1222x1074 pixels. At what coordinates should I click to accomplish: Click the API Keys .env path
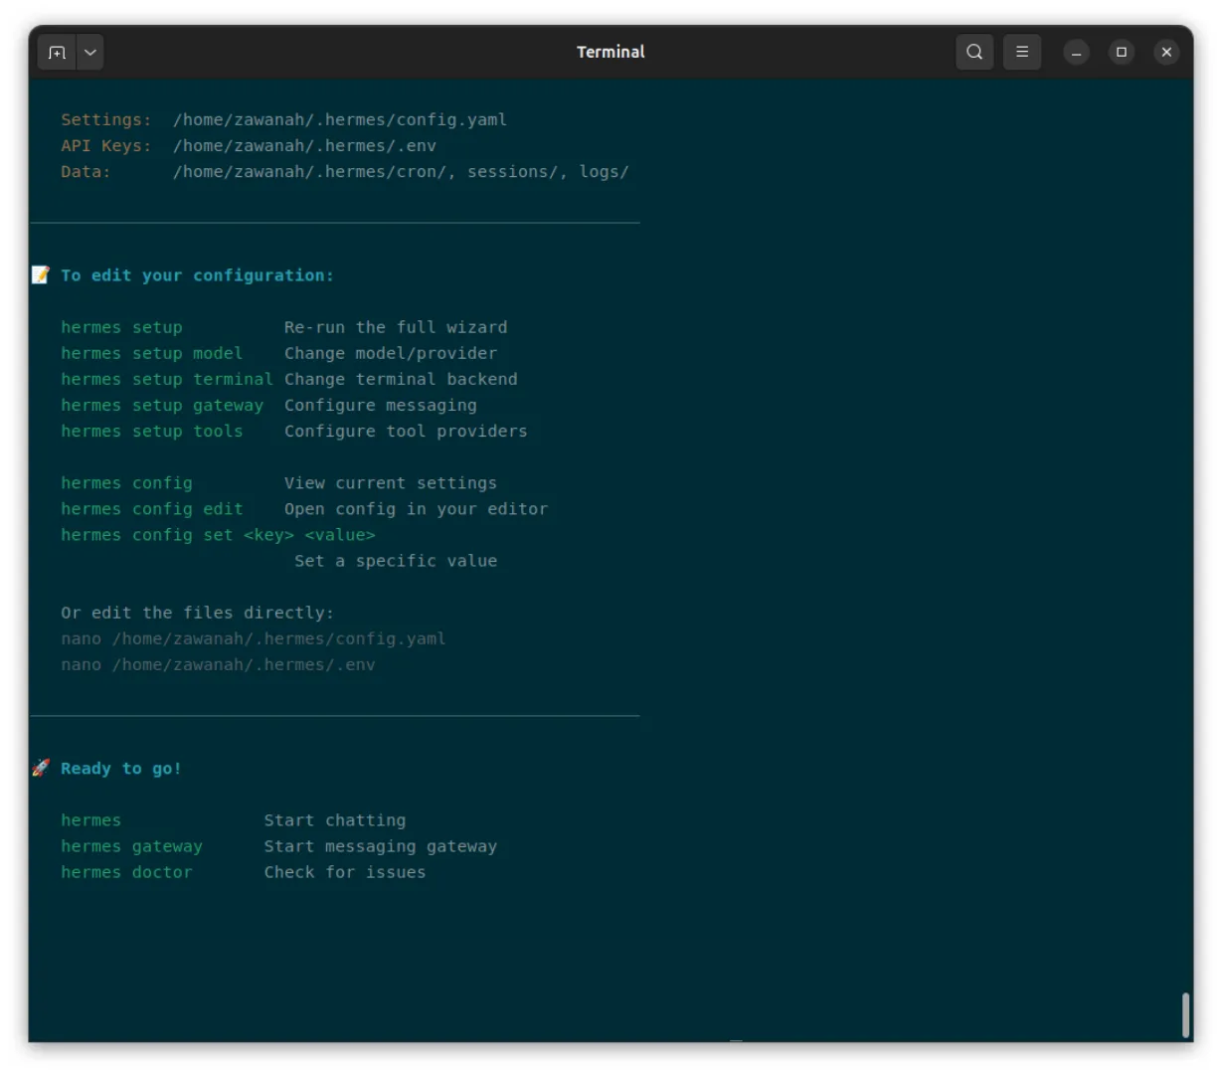click(304, 145)
